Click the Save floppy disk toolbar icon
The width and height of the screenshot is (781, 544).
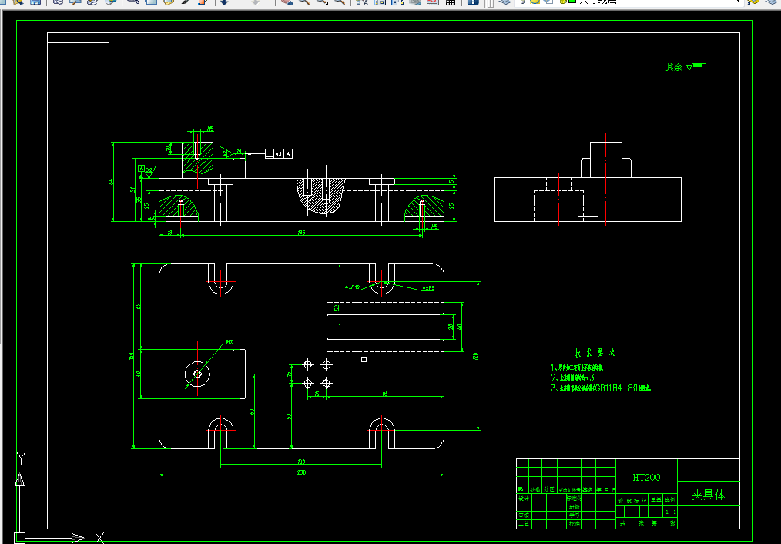point(35,2)
